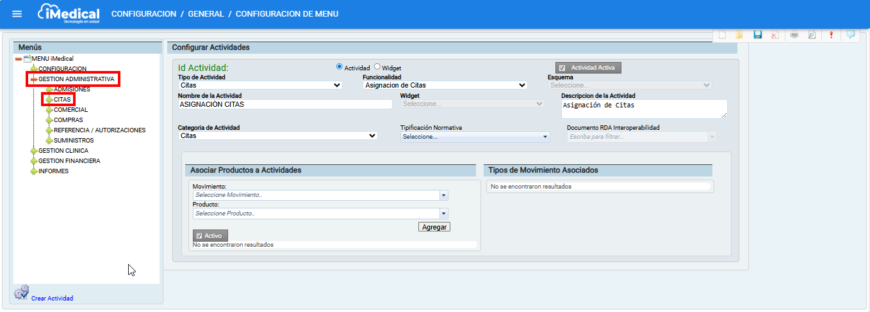870x312 pixels.
Task: Select COMERCIAL in the menu tree
Action: [x=70, y=110]
